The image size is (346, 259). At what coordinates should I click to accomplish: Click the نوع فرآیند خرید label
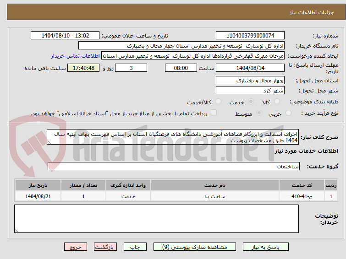320,113
